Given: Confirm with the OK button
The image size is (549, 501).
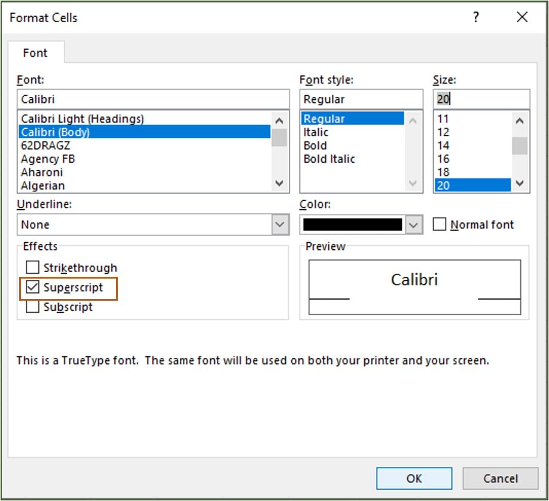Looking at the screenshot, I should click(x=414, y=478).
